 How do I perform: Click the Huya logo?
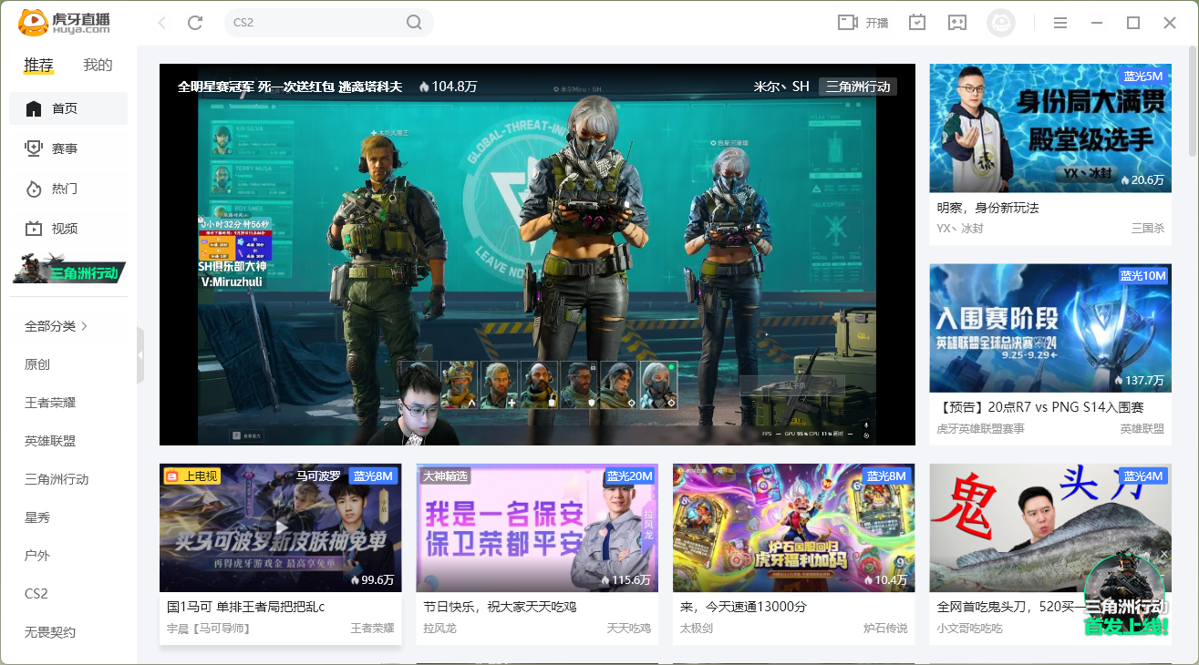click(x=64, y=22)
